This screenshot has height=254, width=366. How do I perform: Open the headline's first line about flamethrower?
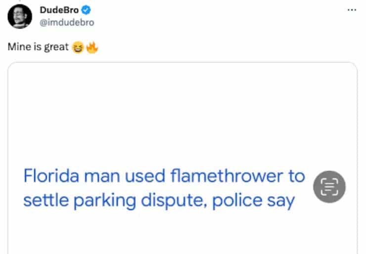coord(164,176)
